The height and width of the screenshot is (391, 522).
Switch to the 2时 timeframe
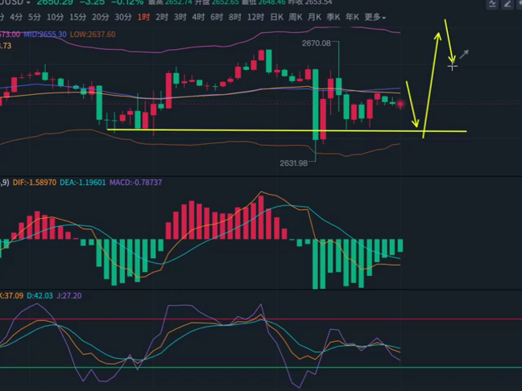162,17
